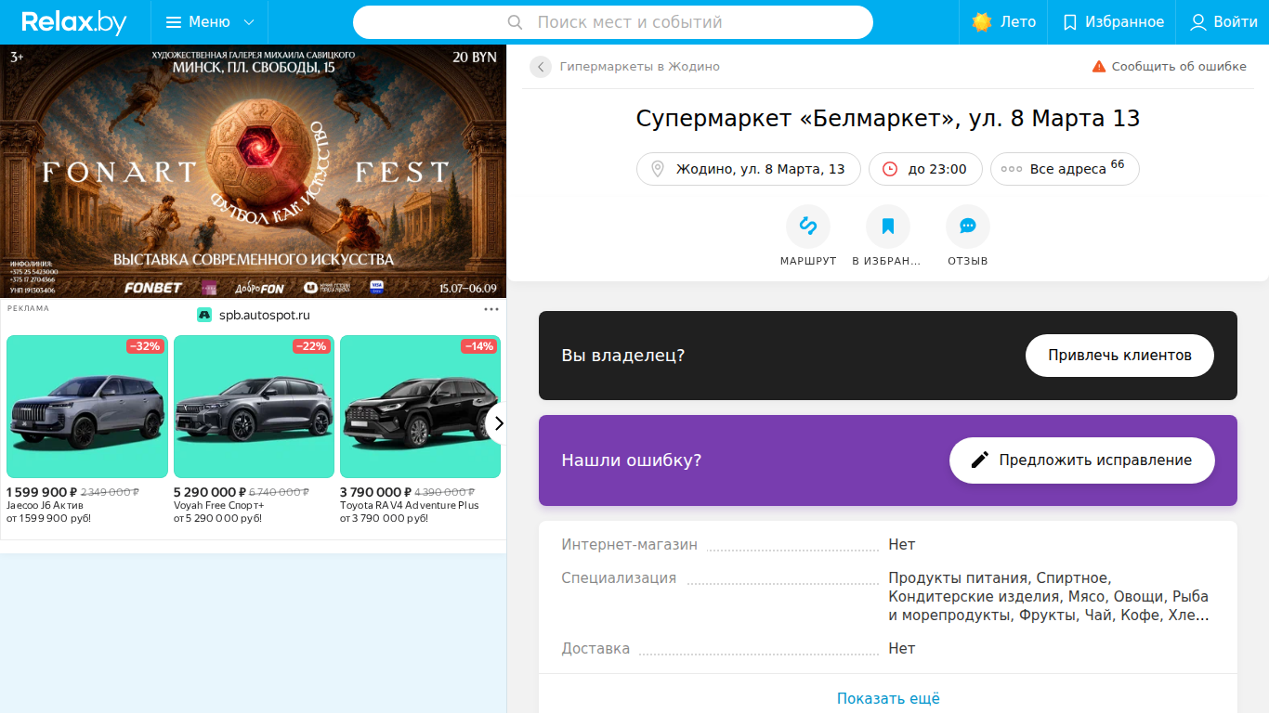Screen dimensions: 1269x713
Task: Open the spb.autospot.ru ad link
Action: (265, 315)
